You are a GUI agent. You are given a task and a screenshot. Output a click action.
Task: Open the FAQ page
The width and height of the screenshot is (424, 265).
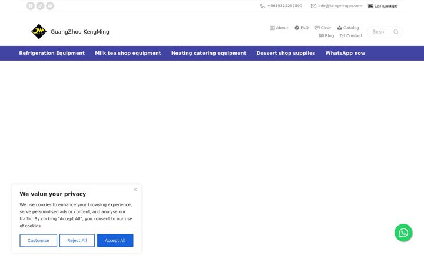click(x=302, y=28)
